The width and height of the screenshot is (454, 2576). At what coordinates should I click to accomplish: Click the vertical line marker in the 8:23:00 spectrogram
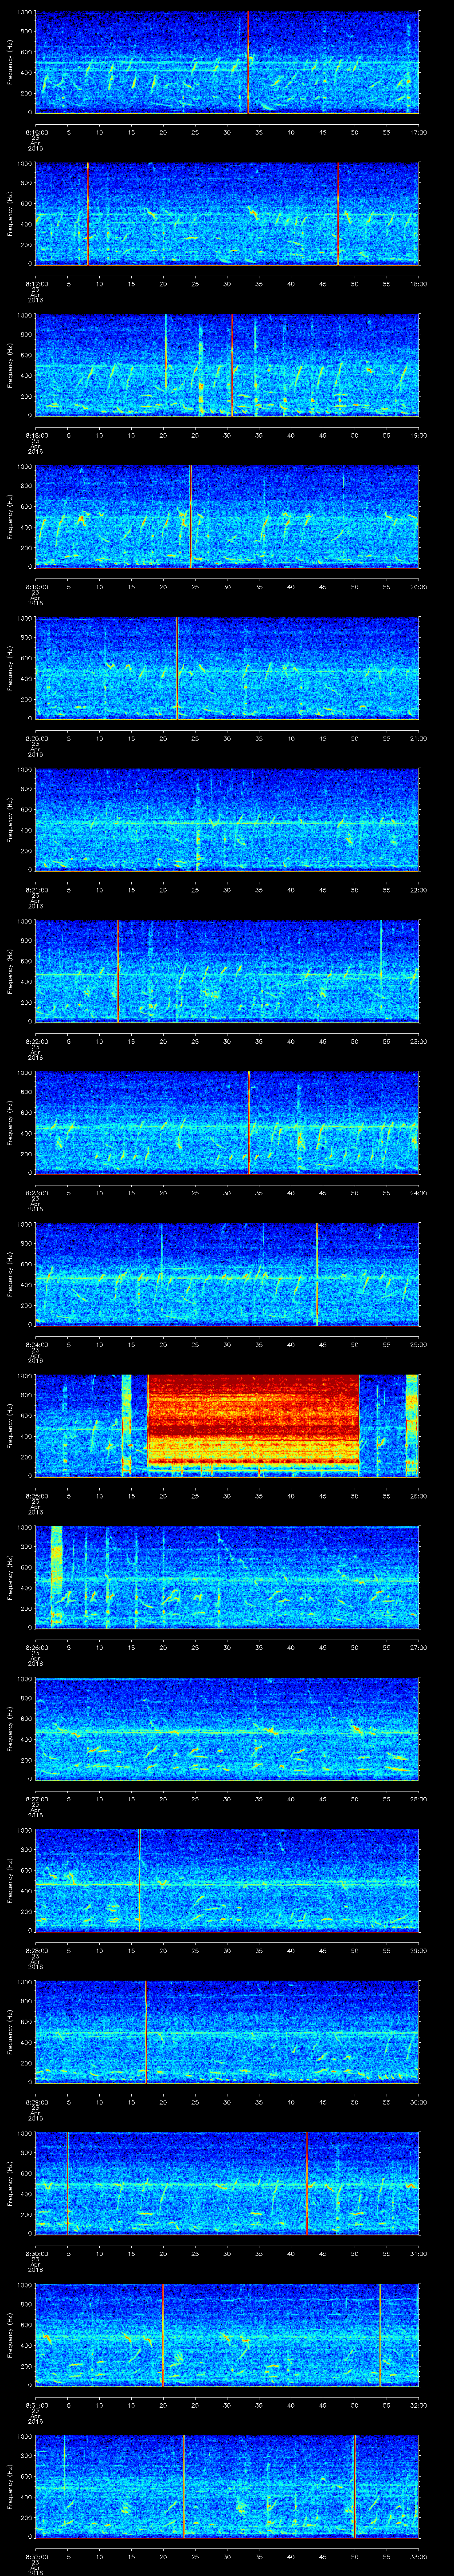coord(247,1123)
